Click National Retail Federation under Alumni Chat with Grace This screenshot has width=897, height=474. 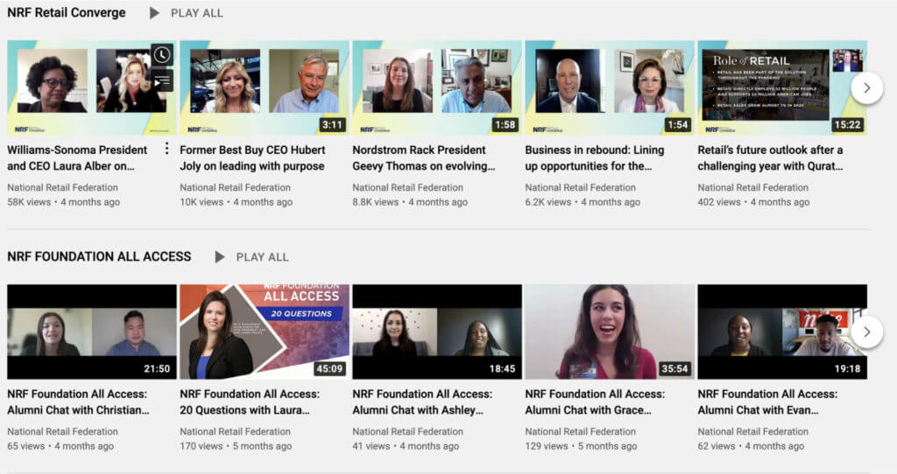[580, 432]
